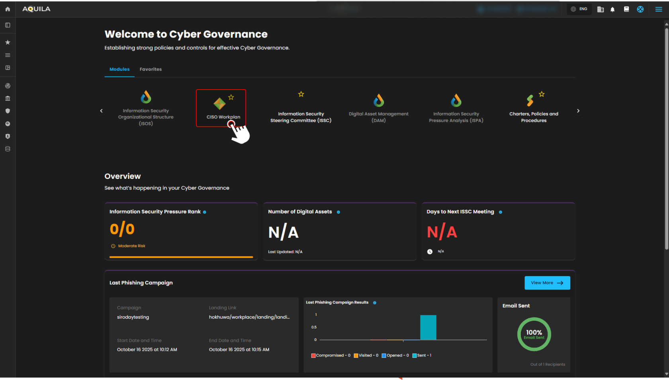Open the organization building icon in header
Screen dimensions: 669x380
click(x=601, y=9)
